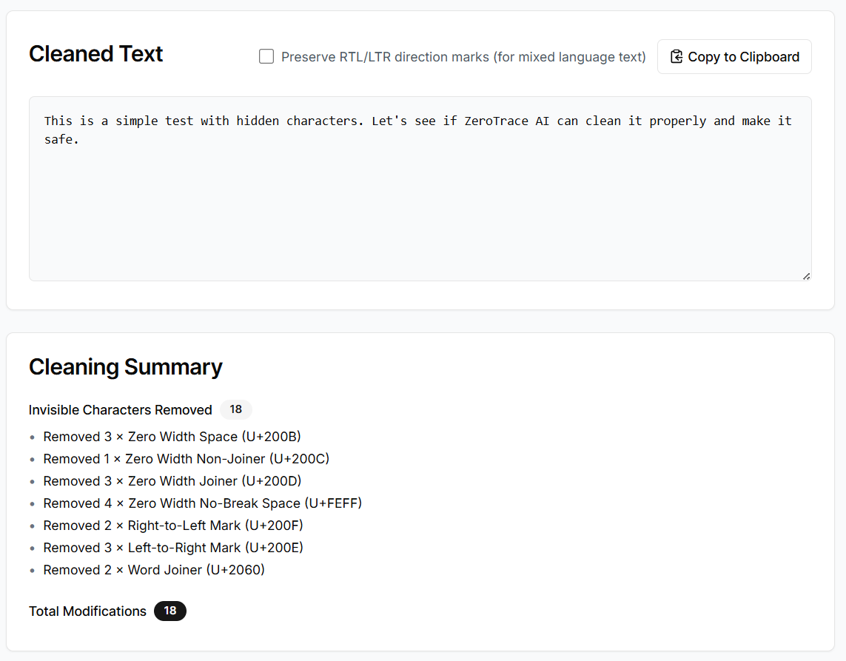Image resolution: width=846 pixels, height=661 pixels.
Task: Select the Right-to-Left Mark (U+200F) entry
Action: (x=173, y=526)
